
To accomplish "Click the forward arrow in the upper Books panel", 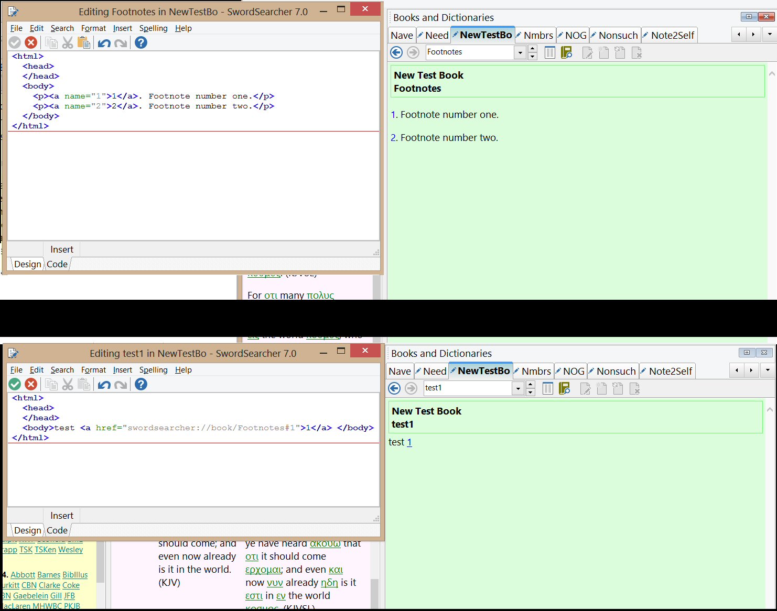I will [413, 52].
